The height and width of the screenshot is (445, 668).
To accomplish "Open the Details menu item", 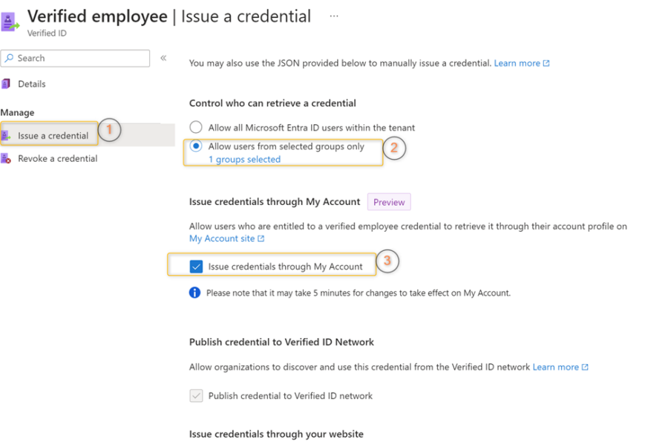I will tap(31, 84).
